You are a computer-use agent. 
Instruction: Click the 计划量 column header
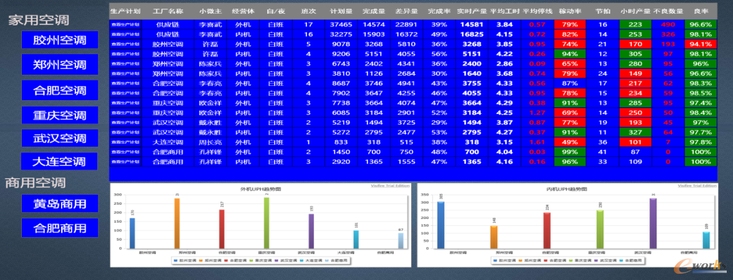pyautogui.click(x=341, y=11)
